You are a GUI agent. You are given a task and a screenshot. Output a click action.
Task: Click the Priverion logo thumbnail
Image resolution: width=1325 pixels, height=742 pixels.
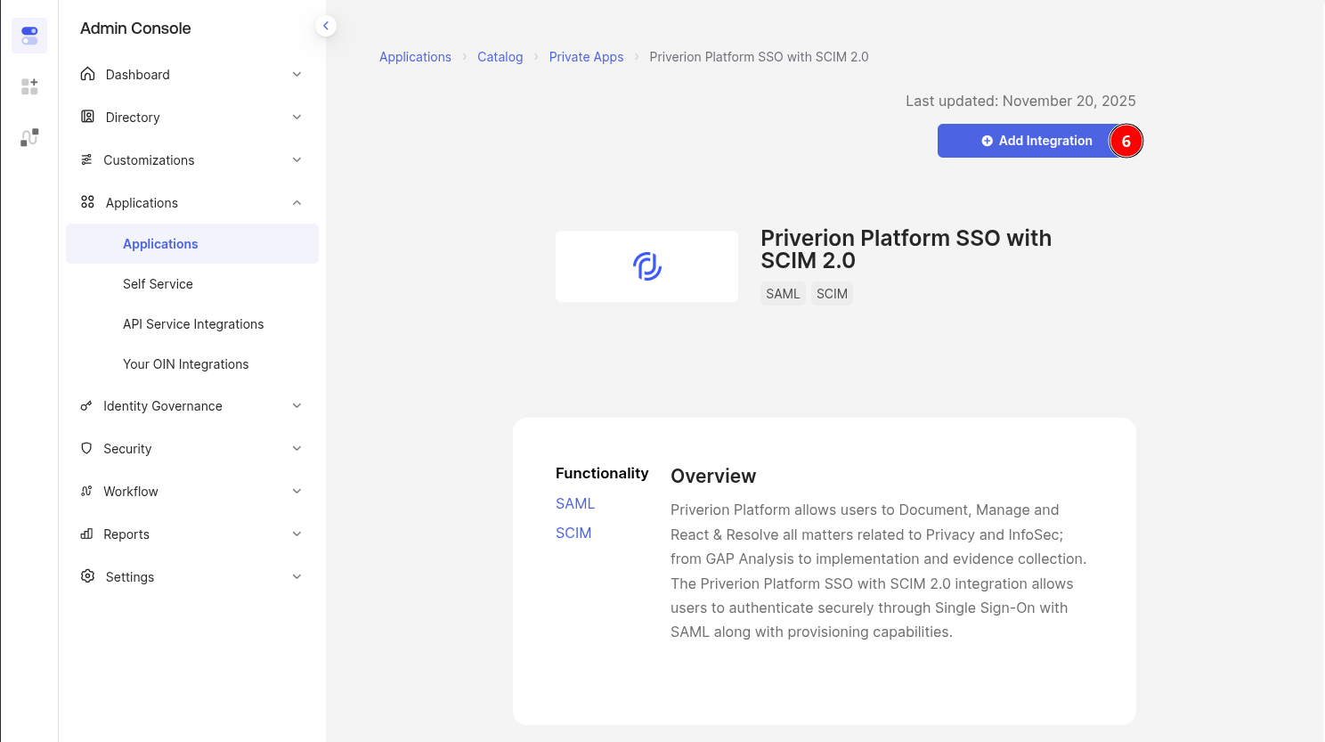point(646,266)
